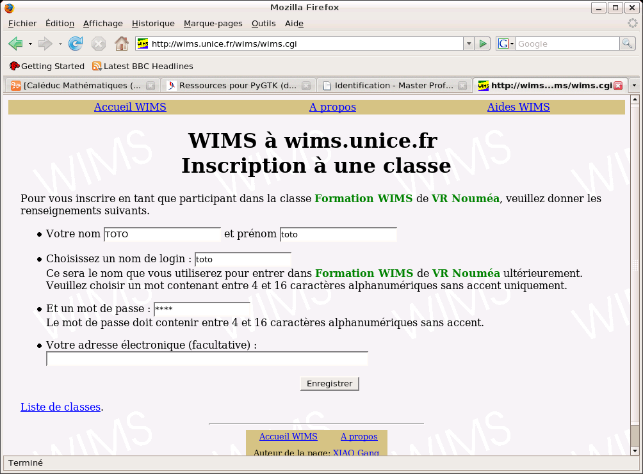Close the Identification - Master Prof tab
Viewport: 643px width, 474px height.
pyautogui.click(x=462, y=86)
